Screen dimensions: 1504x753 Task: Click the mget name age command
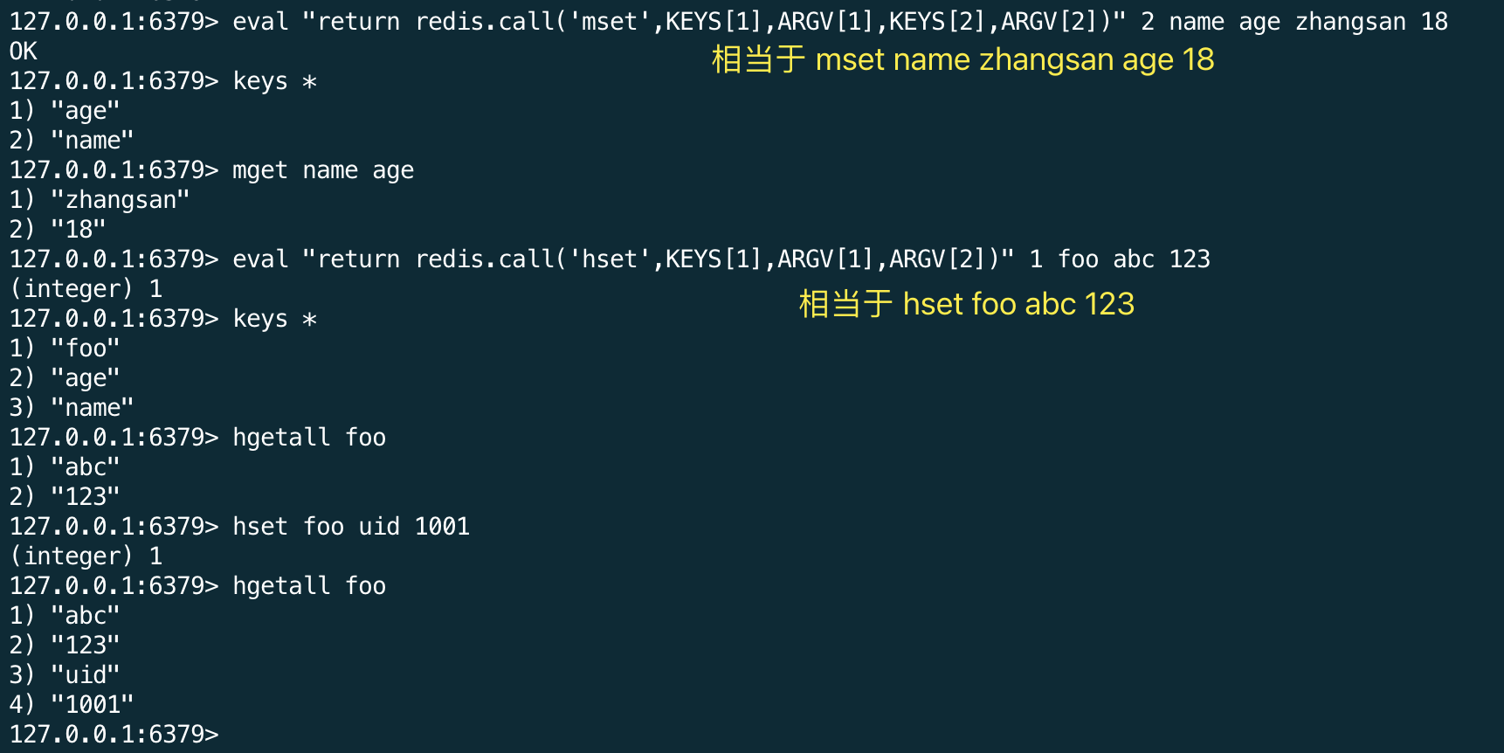[323, 170]
